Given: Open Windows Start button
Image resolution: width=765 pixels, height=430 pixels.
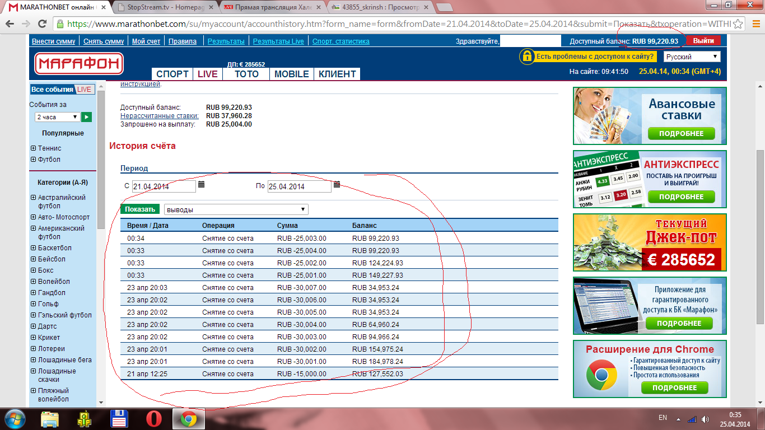Looking at the screenshot, I should (x=15, y=419).
